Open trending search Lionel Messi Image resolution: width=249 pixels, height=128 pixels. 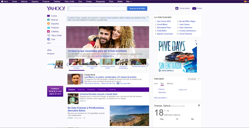coord(162,24)
